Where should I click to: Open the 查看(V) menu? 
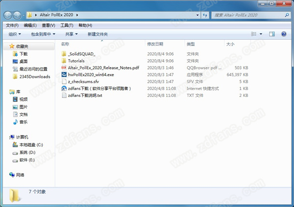point(49,25)
